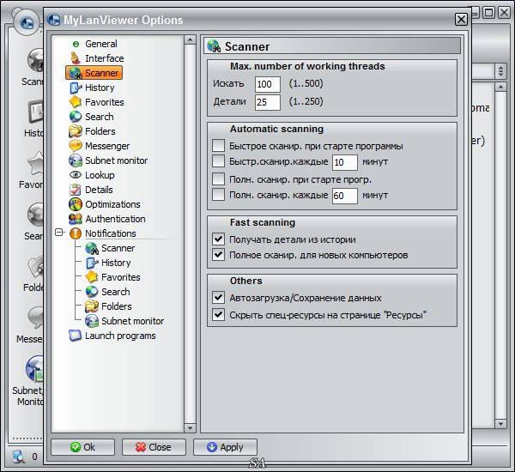The width and height of the screenshot is (515, 472).
Task: Uncheck Получать детали из истории
Action: point(218,239)
